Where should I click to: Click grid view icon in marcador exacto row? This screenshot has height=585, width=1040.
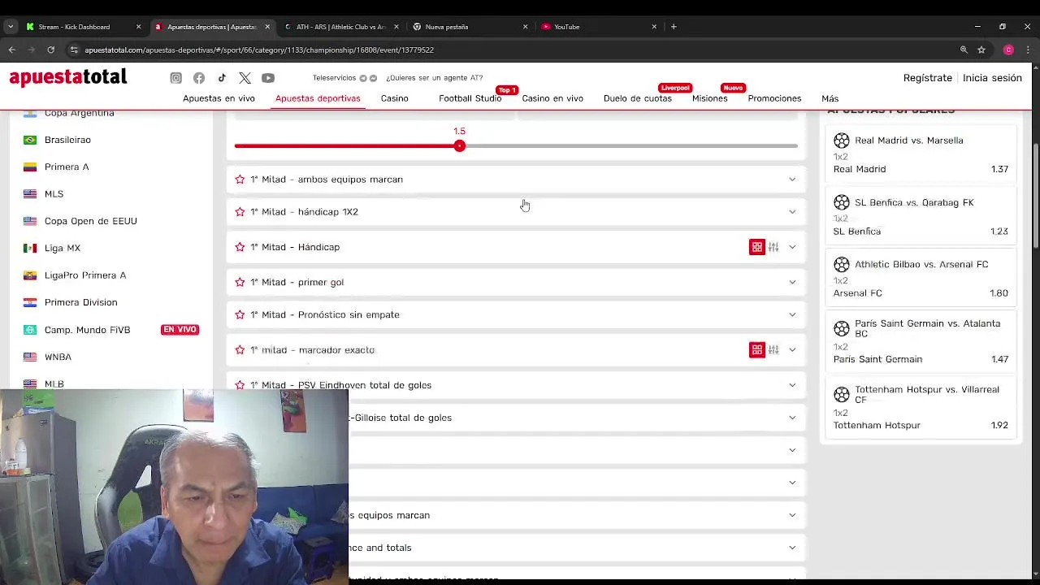click(757, 350)
